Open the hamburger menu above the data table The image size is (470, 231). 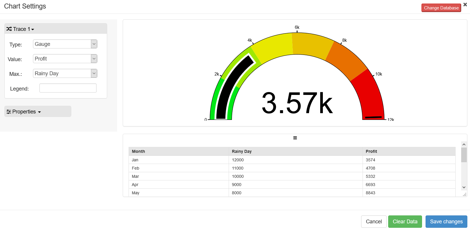click(x=295, y=138)
